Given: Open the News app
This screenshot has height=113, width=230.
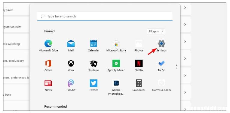Looking at the screenshot, I should pyautogui.click(x=48, y=85).
